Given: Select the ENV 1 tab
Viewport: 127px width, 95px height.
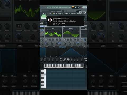Looking at the screenshot, I should click(41, 47).
